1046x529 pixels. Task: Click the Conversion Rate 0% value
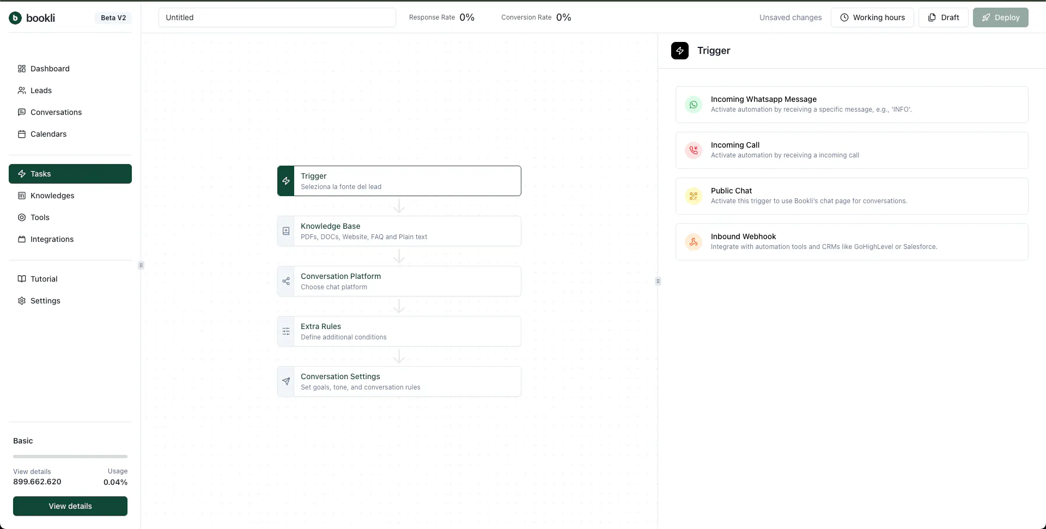click(x=564, y=17)
